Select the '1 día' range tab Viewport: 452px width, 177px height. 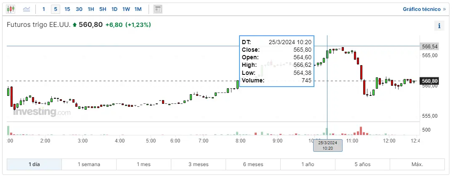click(x=35, y=164)
